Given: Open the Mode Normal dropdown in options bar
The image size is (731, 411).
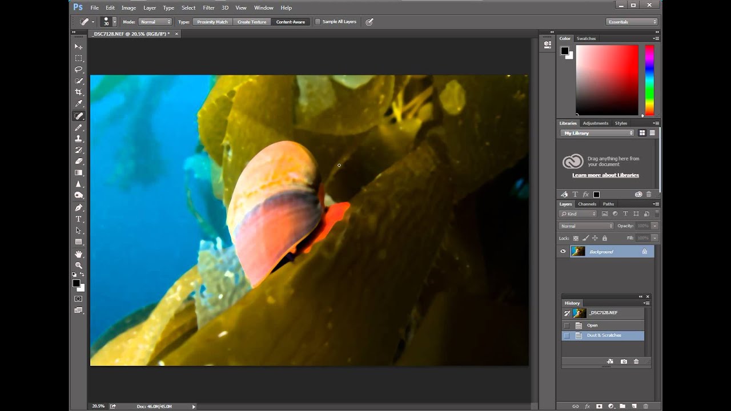Looking at the screenshot, I should click(x=155, y=22).
